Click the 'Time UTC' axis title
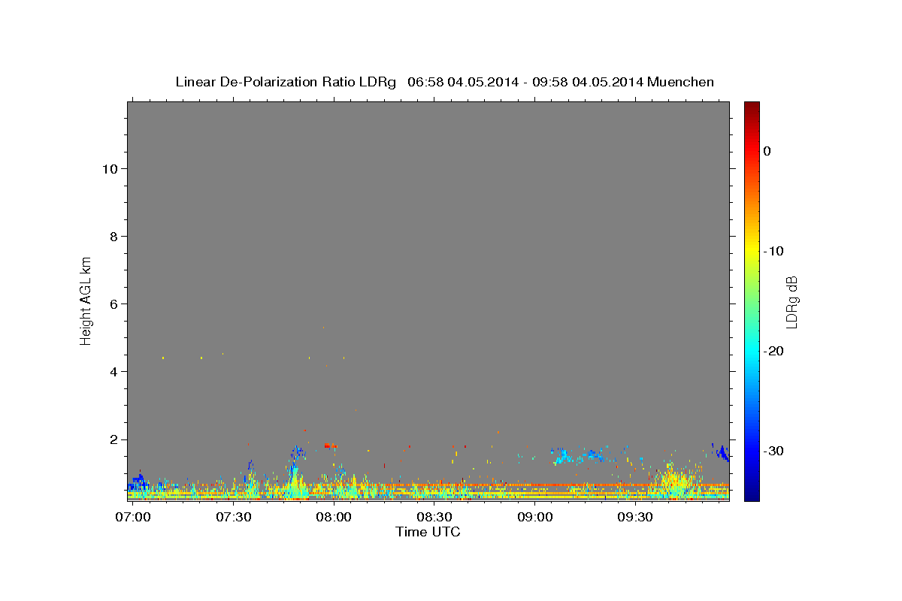This screenshot has height=601, width=902. [x=428, y=532]
